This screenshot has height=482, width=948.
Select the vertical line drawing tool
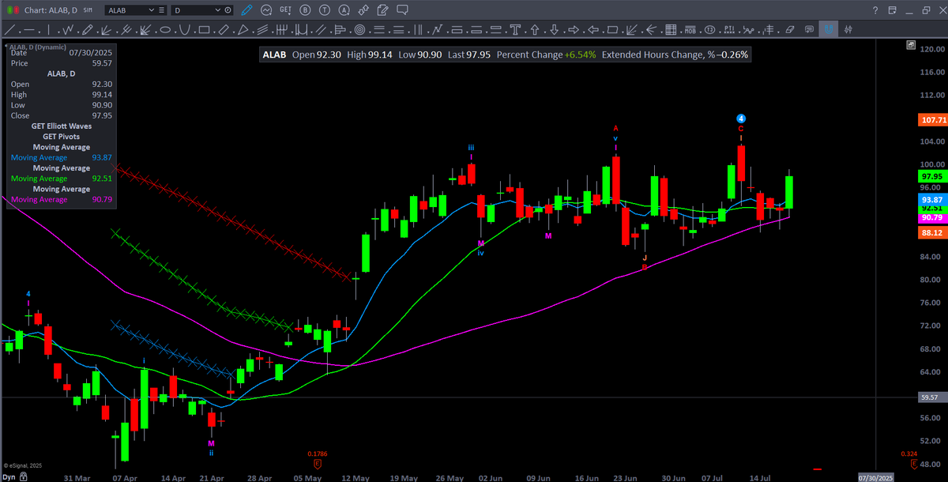pos(49,29)
